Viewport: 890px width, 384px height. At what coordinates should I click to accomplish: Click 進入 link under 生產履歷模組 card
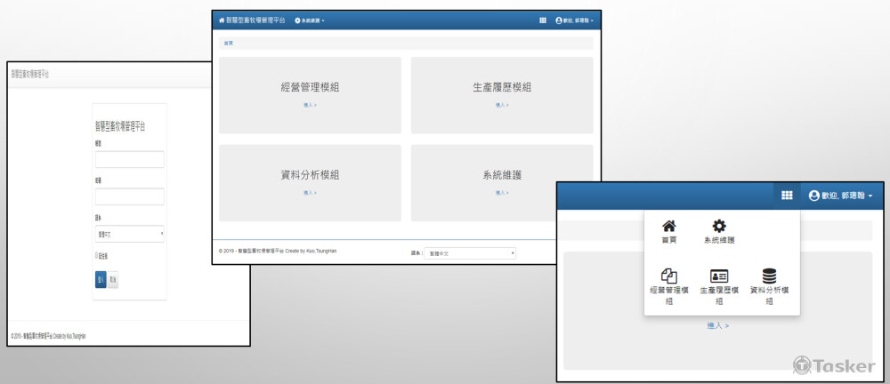[x=502, y=105]
